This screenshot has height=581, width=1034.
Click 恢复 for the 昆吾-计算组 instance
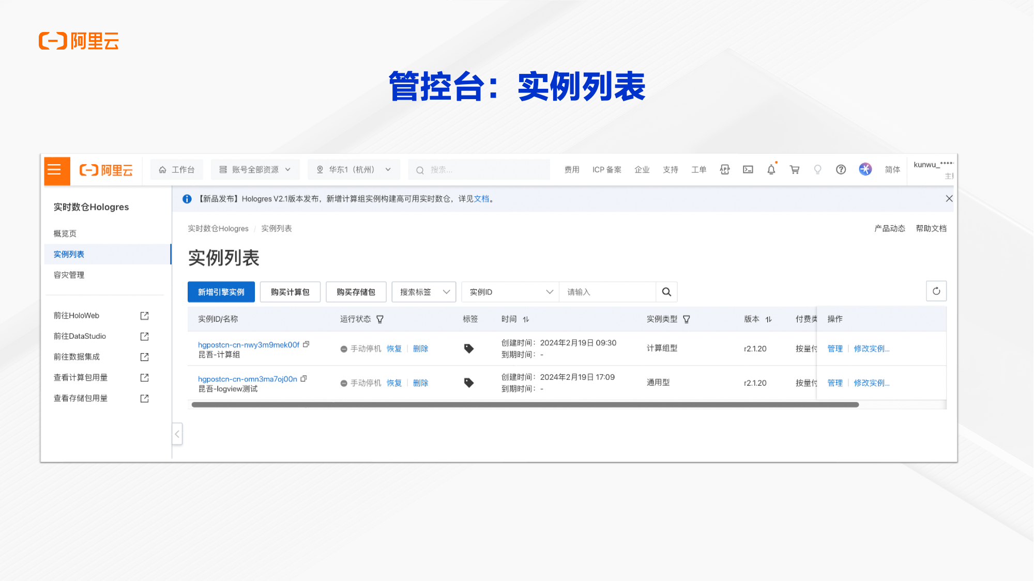(x=394, y=349)
